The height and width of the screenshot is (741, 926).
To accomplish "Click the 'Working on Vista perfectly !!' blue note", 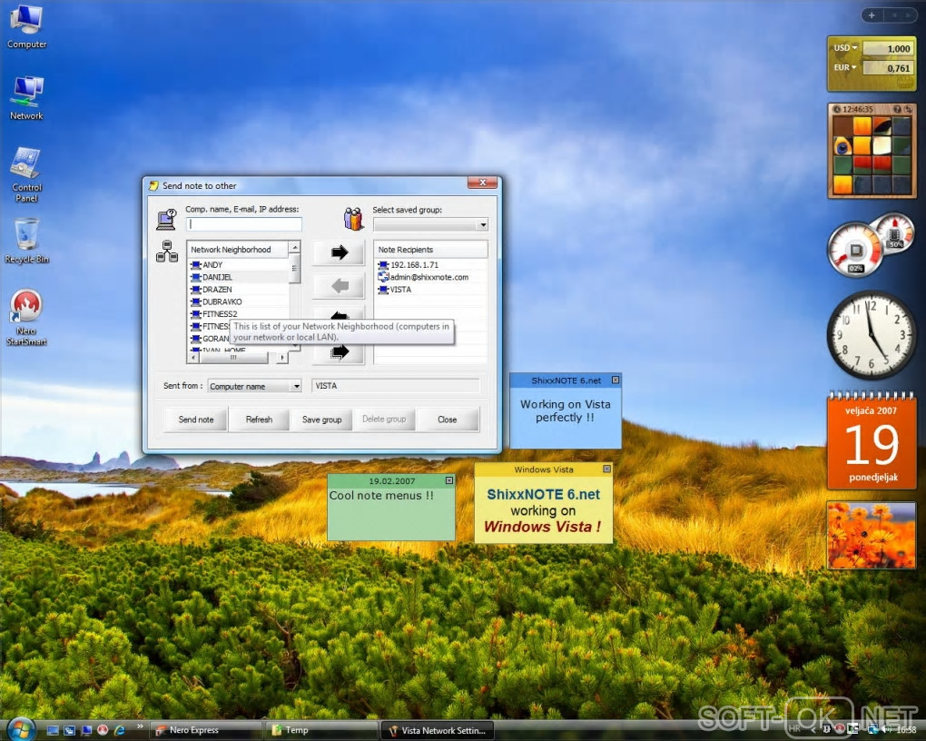I will tap(566, 410).
